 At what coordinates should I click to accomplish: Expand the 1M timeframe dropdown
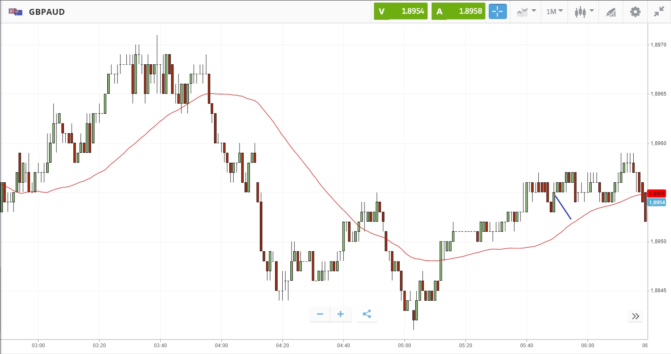tap(554, 11)
